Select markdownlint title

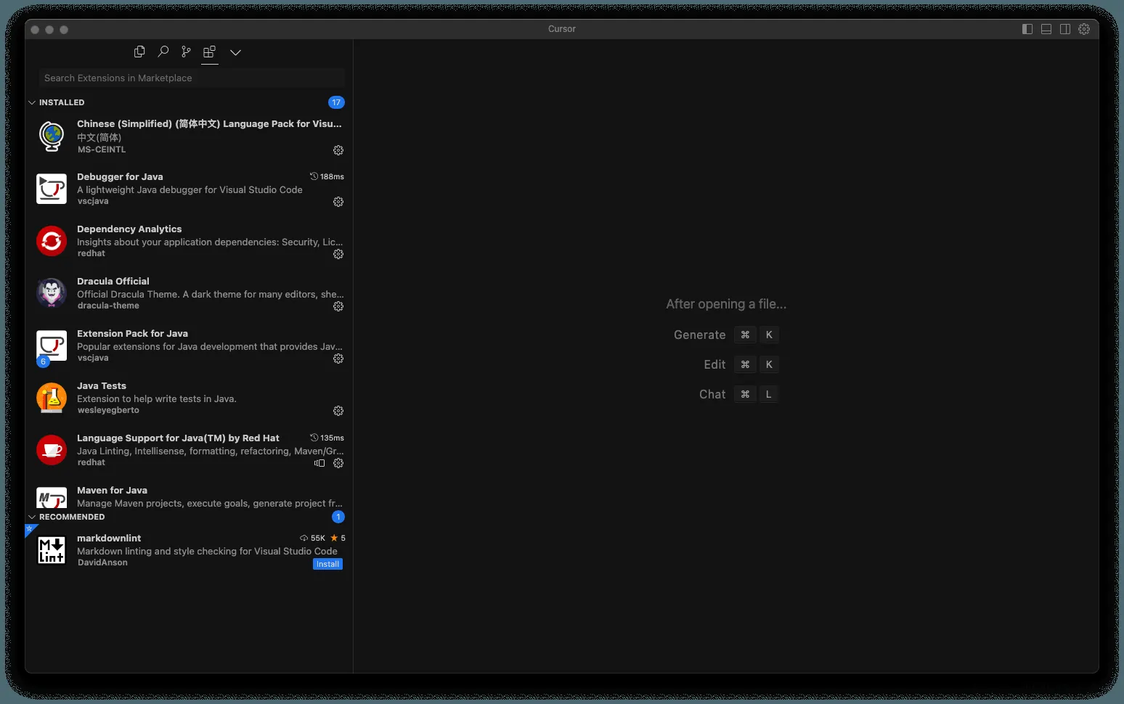(109, 538)
